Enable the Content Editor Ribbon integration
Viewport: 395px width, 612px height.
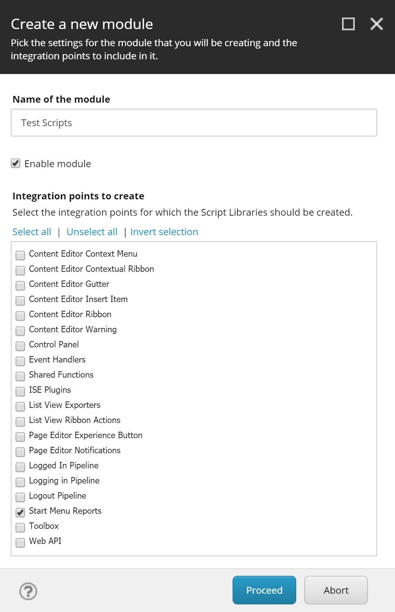pyautogui.click(x=20, y=316)
